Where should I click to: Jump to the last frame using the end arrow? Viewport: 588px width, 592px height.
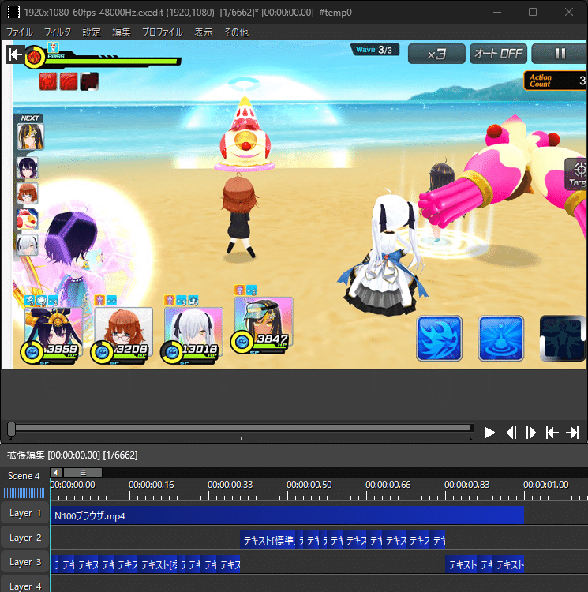pyautogui.click(x=572, y=433)
